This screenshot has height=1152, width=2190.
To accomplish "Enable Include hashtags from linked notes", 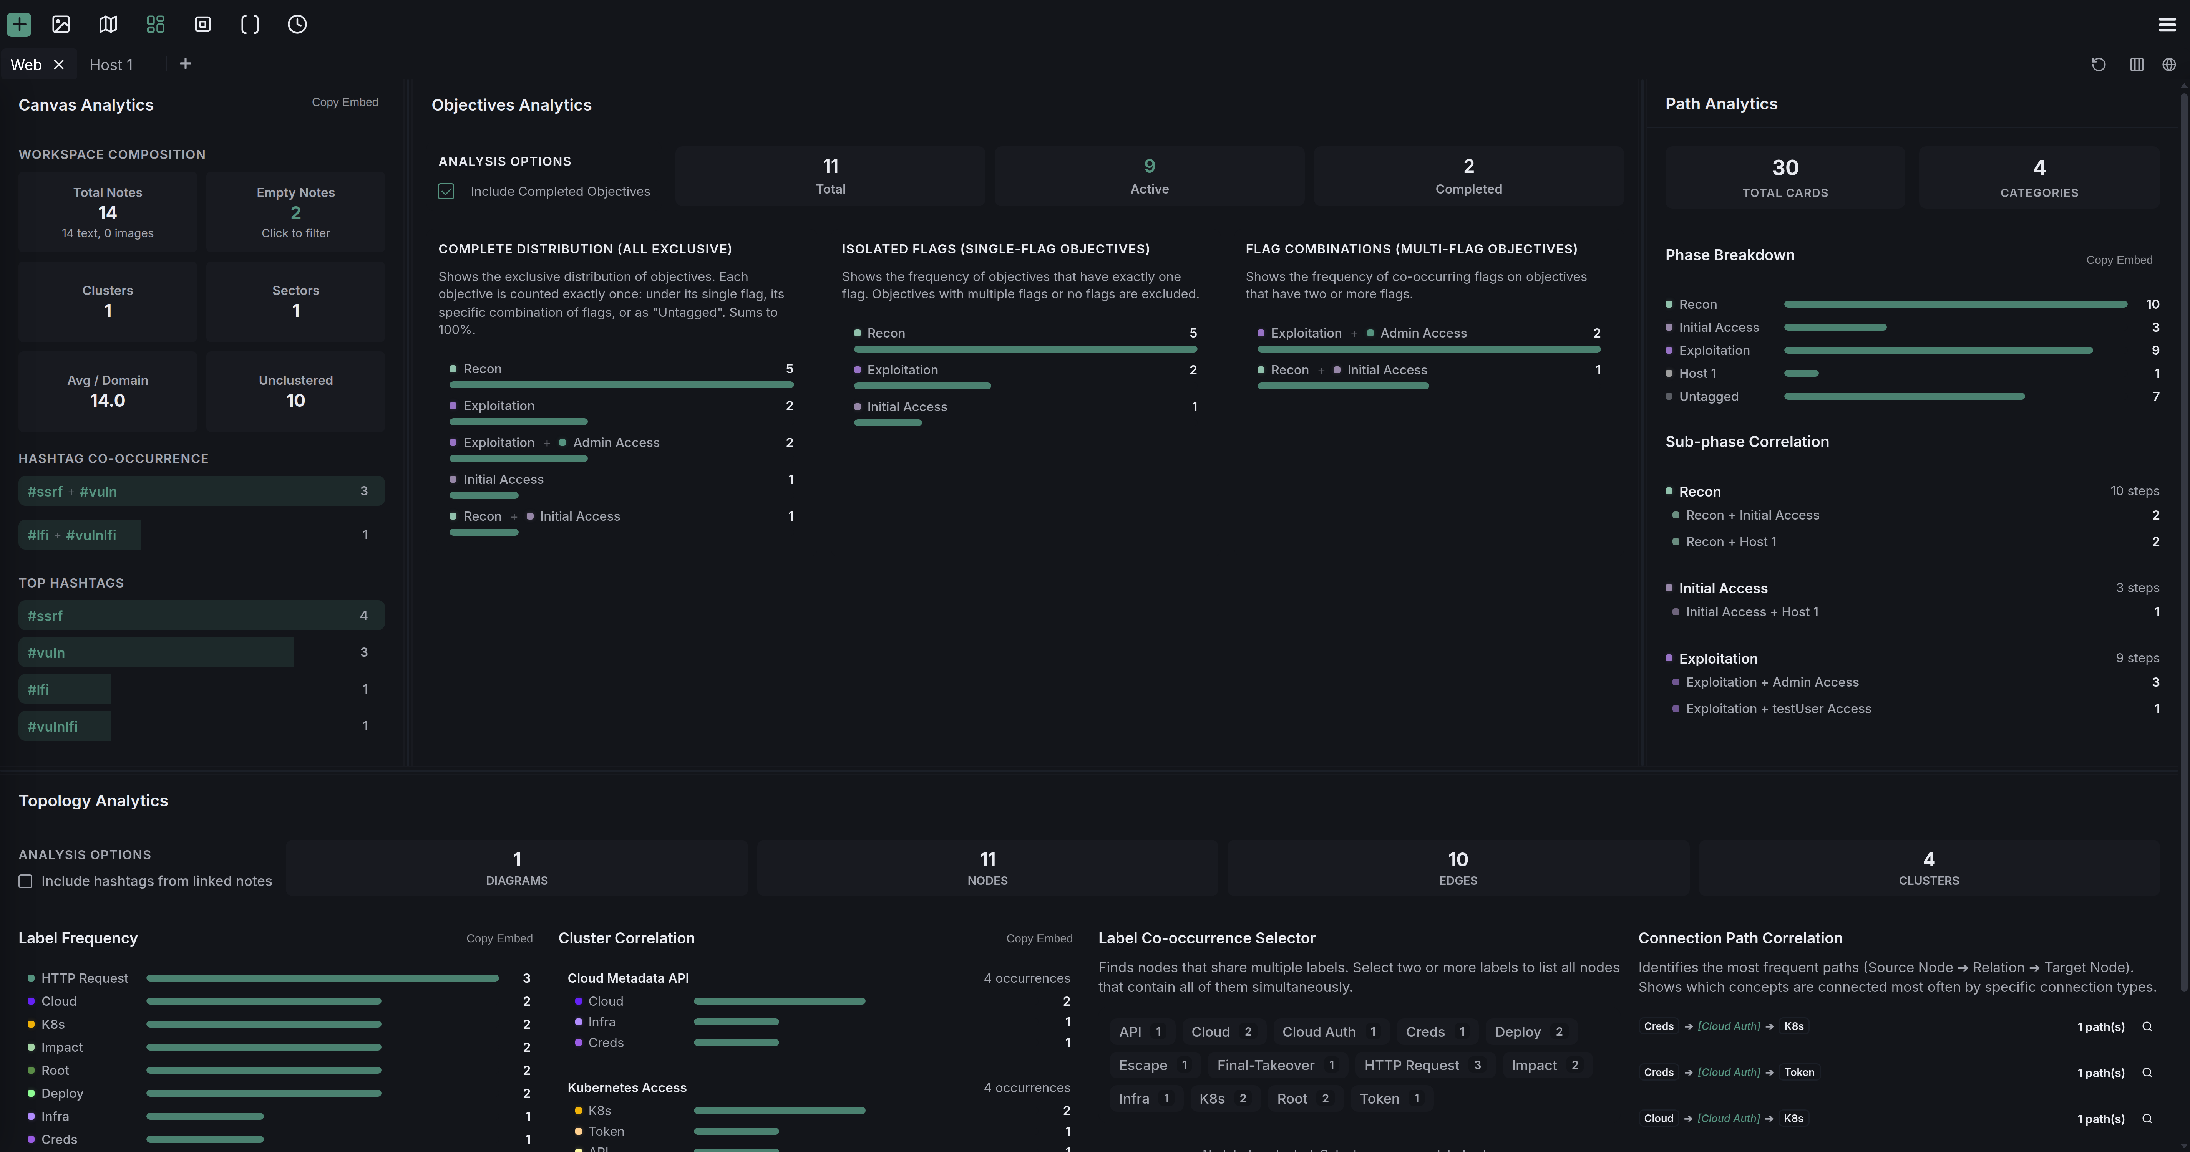I will pyautogui.click(x=25, y=881).
